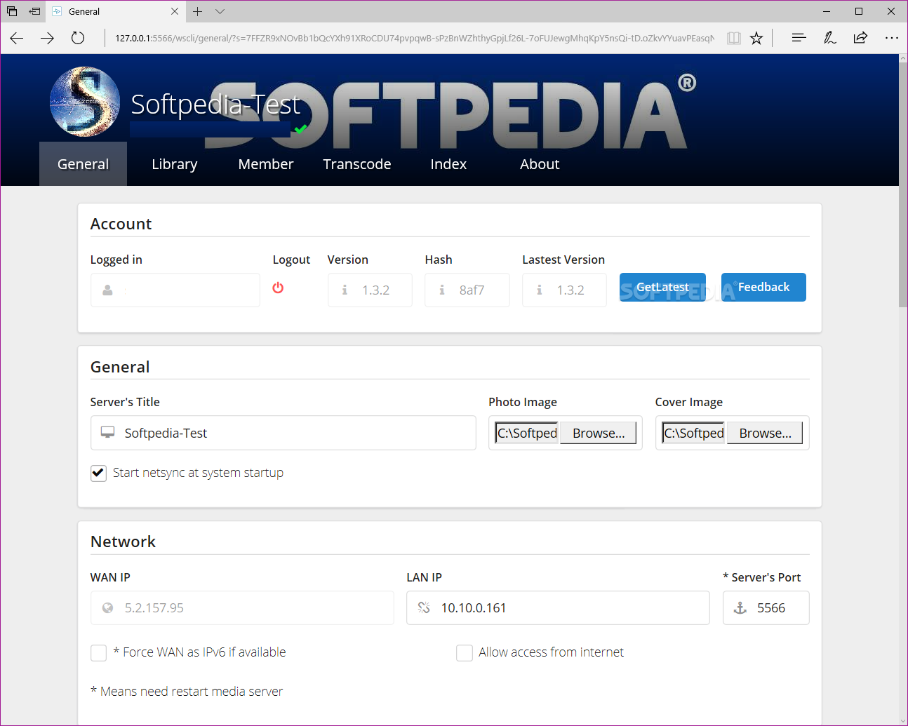
Task: Click the monitor icon in Server's Title field
Action: 107,432
